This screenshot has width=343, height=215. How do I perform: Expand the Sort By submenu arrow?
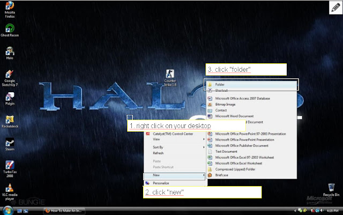pyautogui.click(x=204, y=147)
